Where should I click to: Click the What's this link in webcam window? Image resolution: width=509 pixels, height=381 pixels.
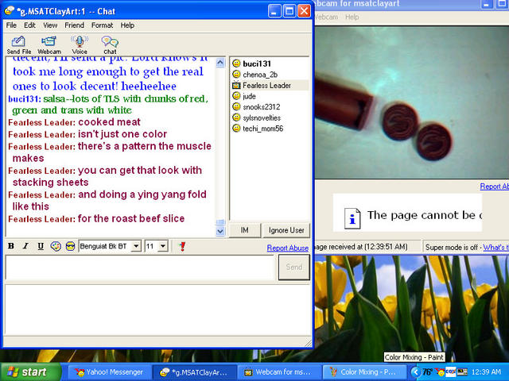coord(495,248)
